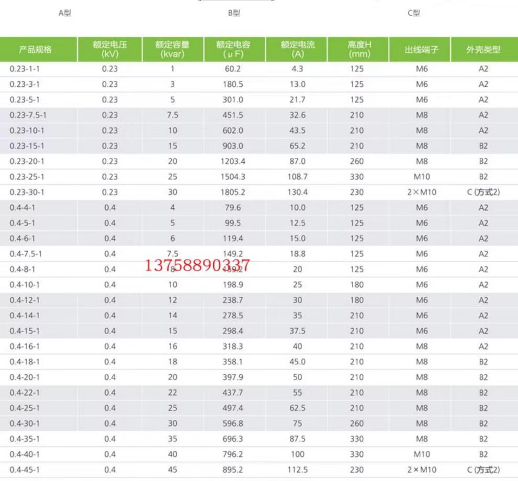Click the capacitance value 1805.2

coord(233,192)
